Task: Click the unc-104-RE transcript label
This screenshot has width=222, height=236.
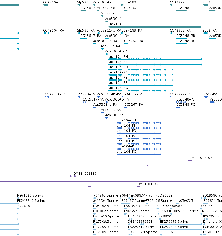Action: pyautogui.click(x=118, y=78)
